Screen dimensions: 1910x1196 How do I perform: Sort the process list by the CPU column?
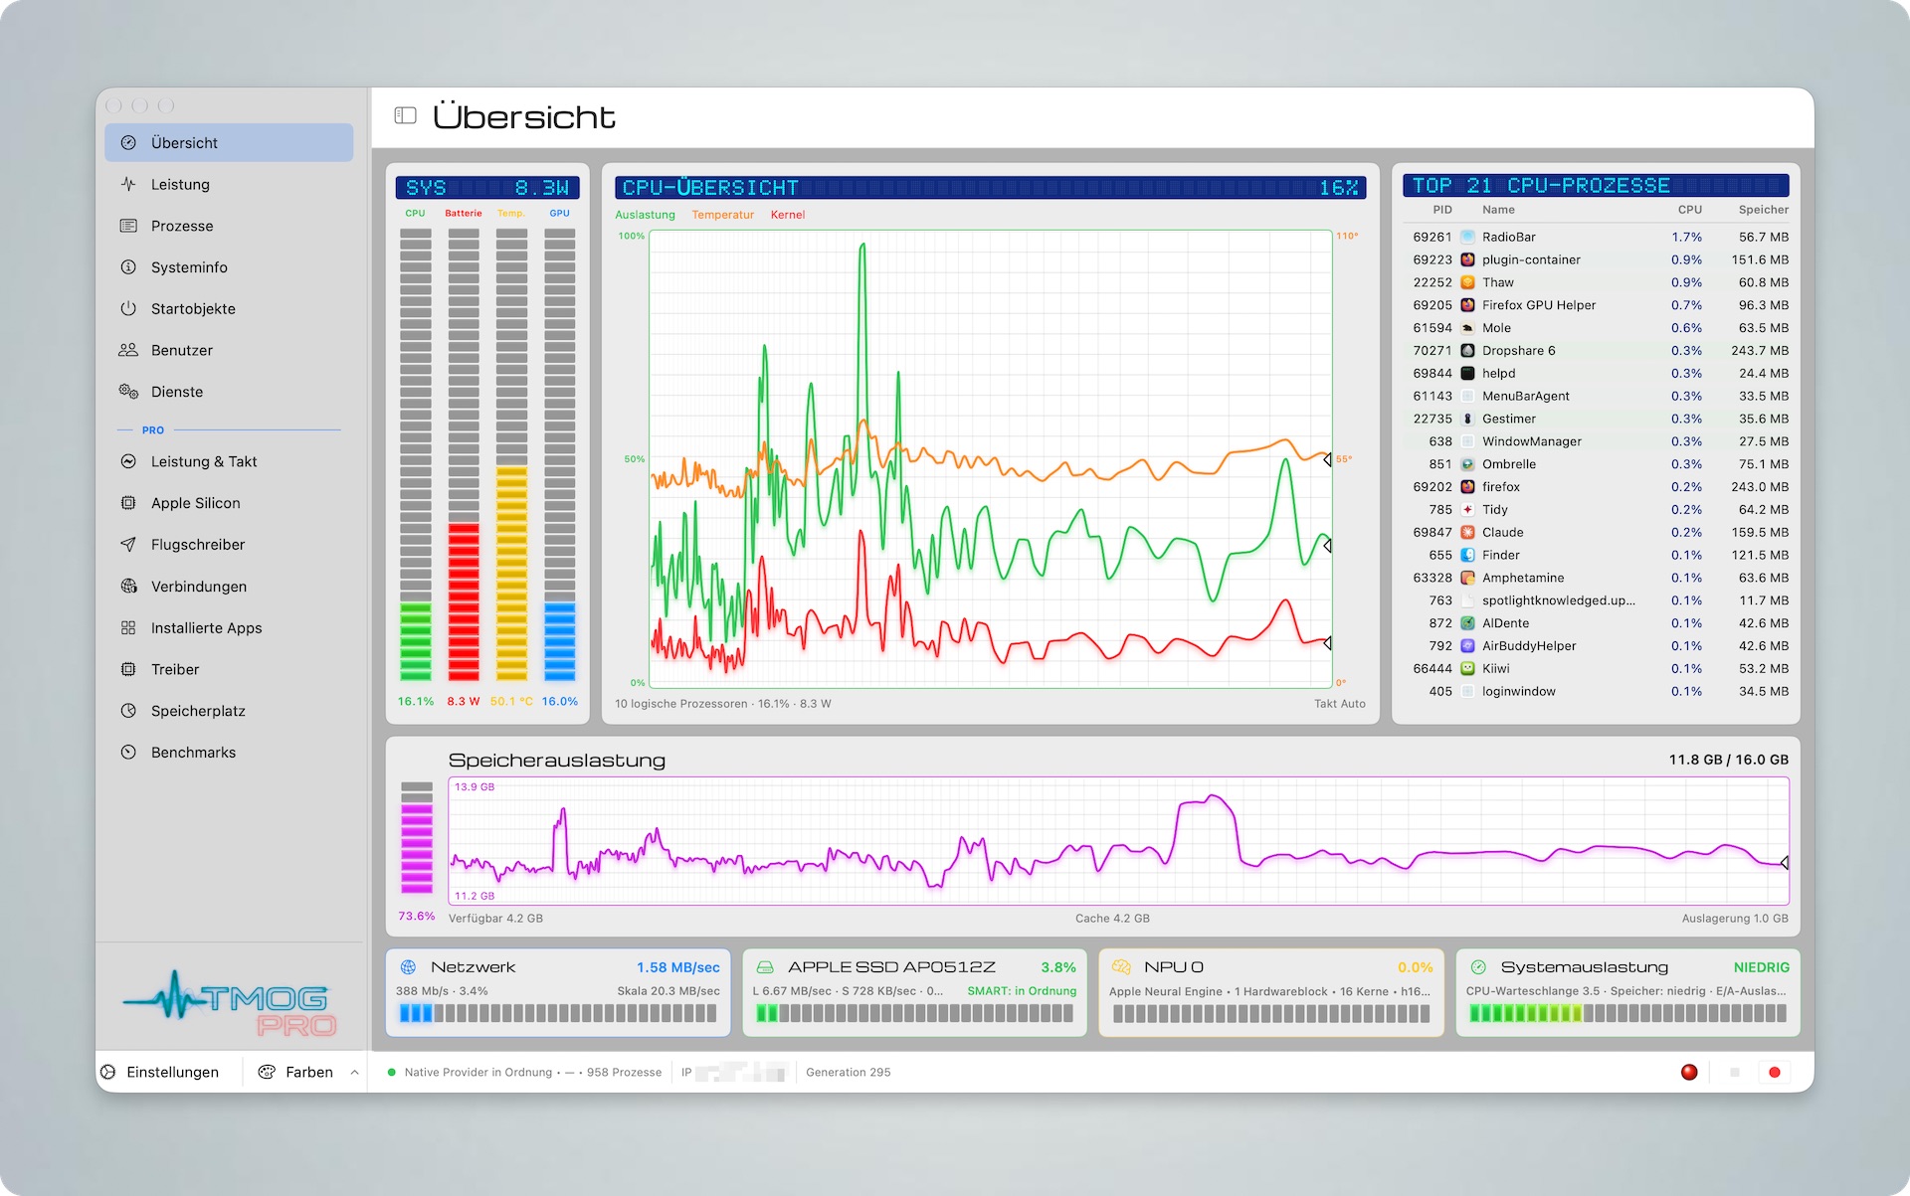[1689, 210]
